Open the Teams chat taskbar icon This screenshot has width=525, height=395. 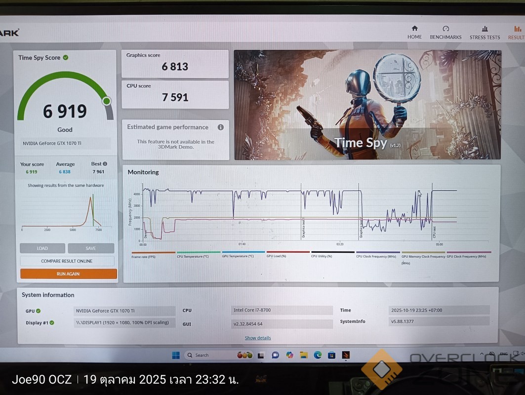(275, 355)
